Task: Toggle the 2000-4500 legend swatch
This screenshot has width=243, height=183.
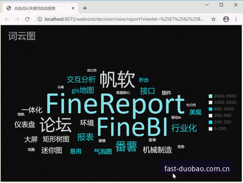Action: point(210,96)
